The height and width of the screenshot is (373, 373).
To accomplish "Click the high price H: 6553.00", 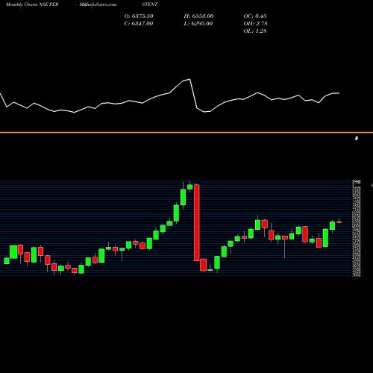I will [x=198, y=16].
